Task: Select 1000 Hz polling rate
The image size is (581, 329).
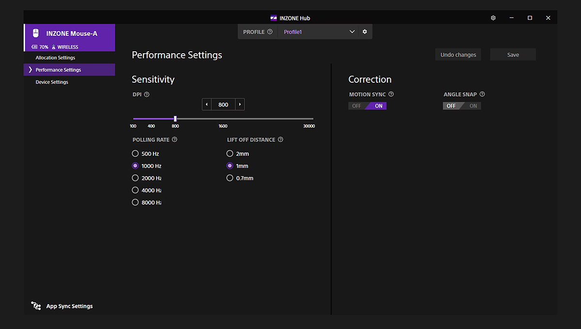Action: (135, 166)
